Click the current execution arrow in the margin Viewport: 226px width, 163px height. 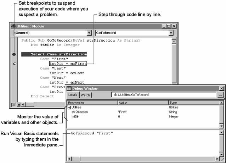coord(15,64)
